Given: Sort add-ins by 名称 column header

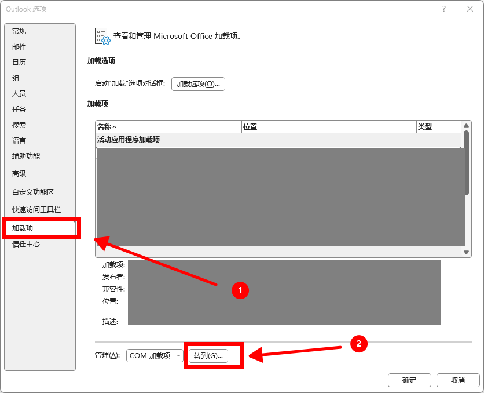Looking at the screenshot, I should coord(168,127).
